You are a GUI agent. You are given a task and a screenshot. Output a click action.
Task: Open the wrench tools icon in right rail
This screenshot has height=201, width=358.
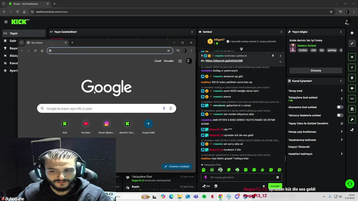tap(352, 119)
